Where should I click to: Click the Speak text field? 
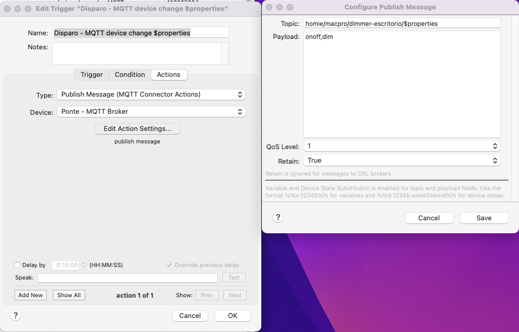click(127, 278)
